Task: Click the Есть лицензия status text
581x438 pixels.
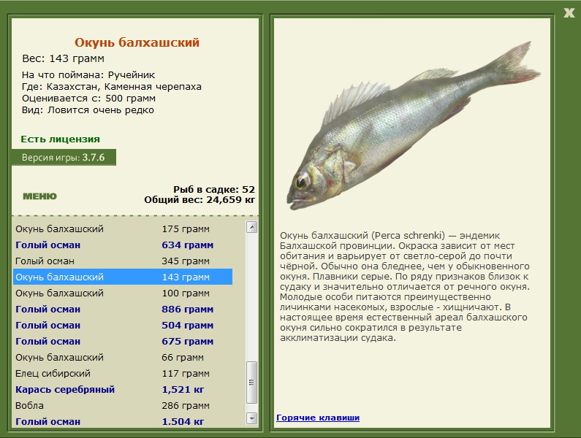Action: pos(61,139)
